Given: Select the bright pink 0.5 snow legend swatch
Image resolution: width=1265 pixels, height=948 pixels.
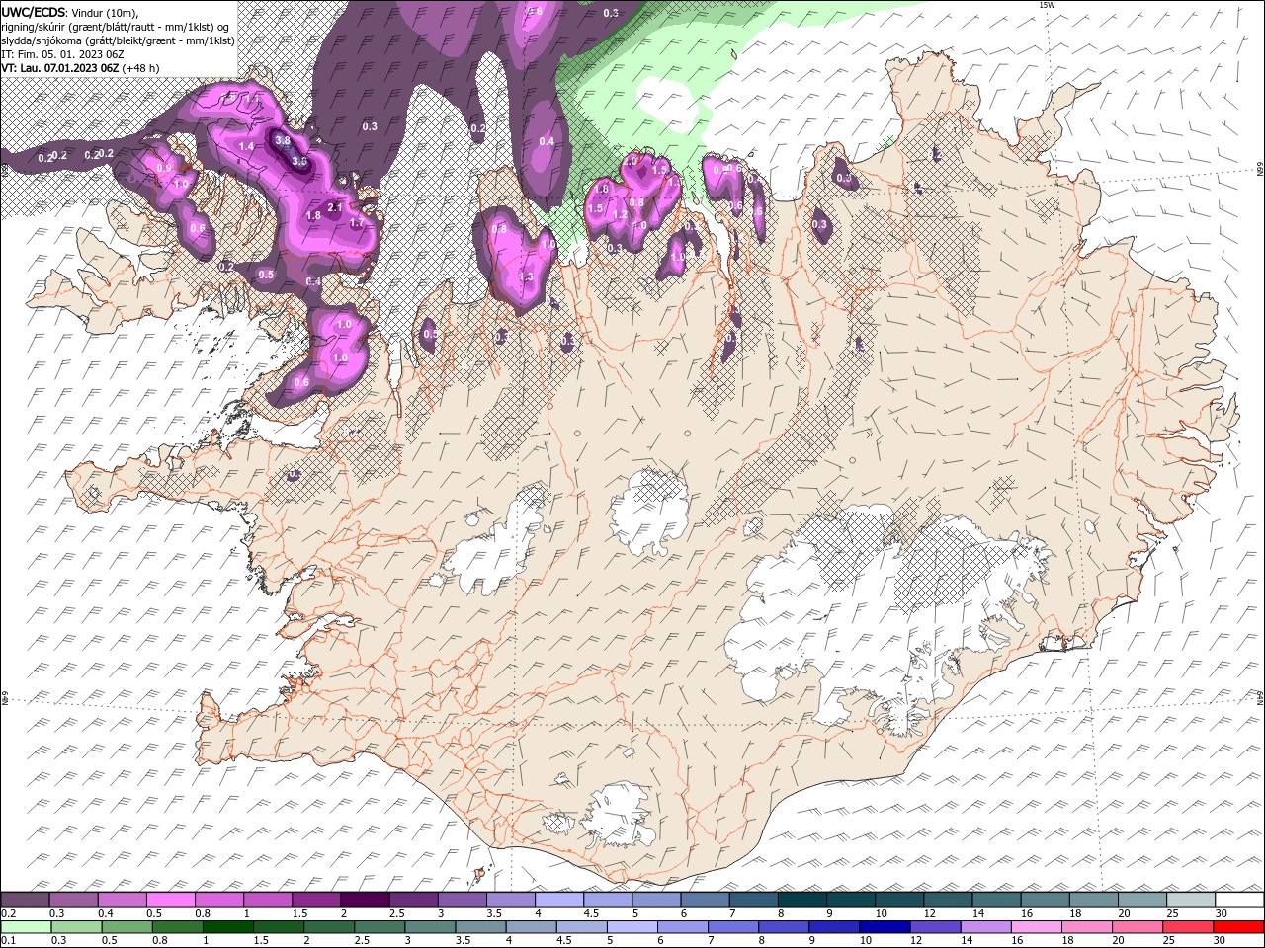Looking at the screenshot, I should point(171,900).
